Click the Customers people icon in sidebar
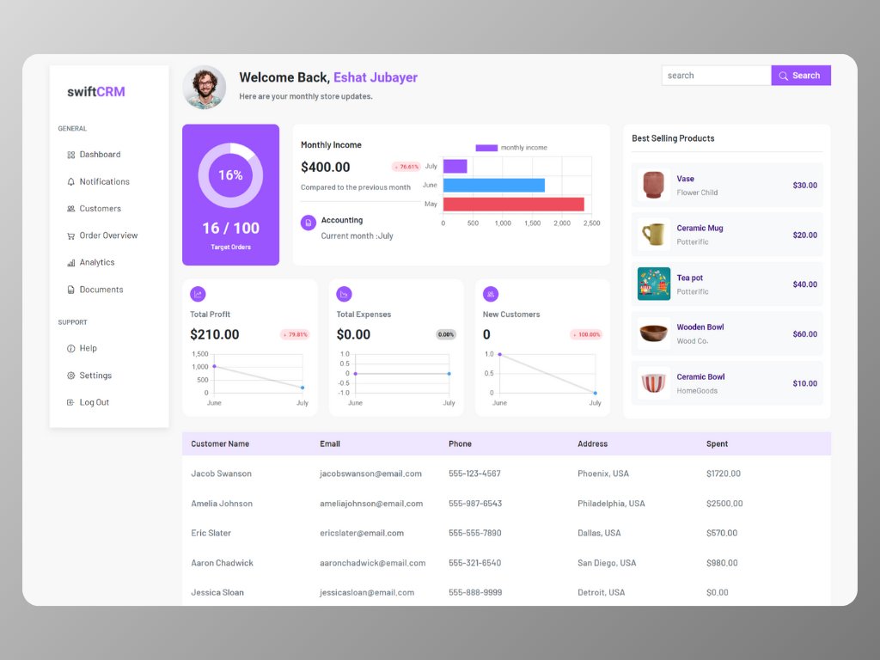 coord(70,209)
